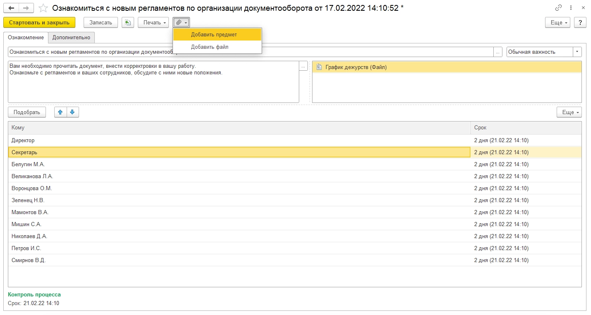Move the selected recipient up with the blue arrow

[61, 112]
